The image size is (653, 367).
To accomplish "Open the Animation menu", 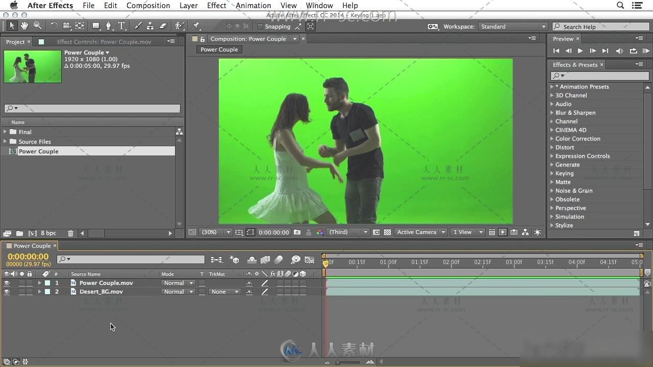I will [253, 6].
